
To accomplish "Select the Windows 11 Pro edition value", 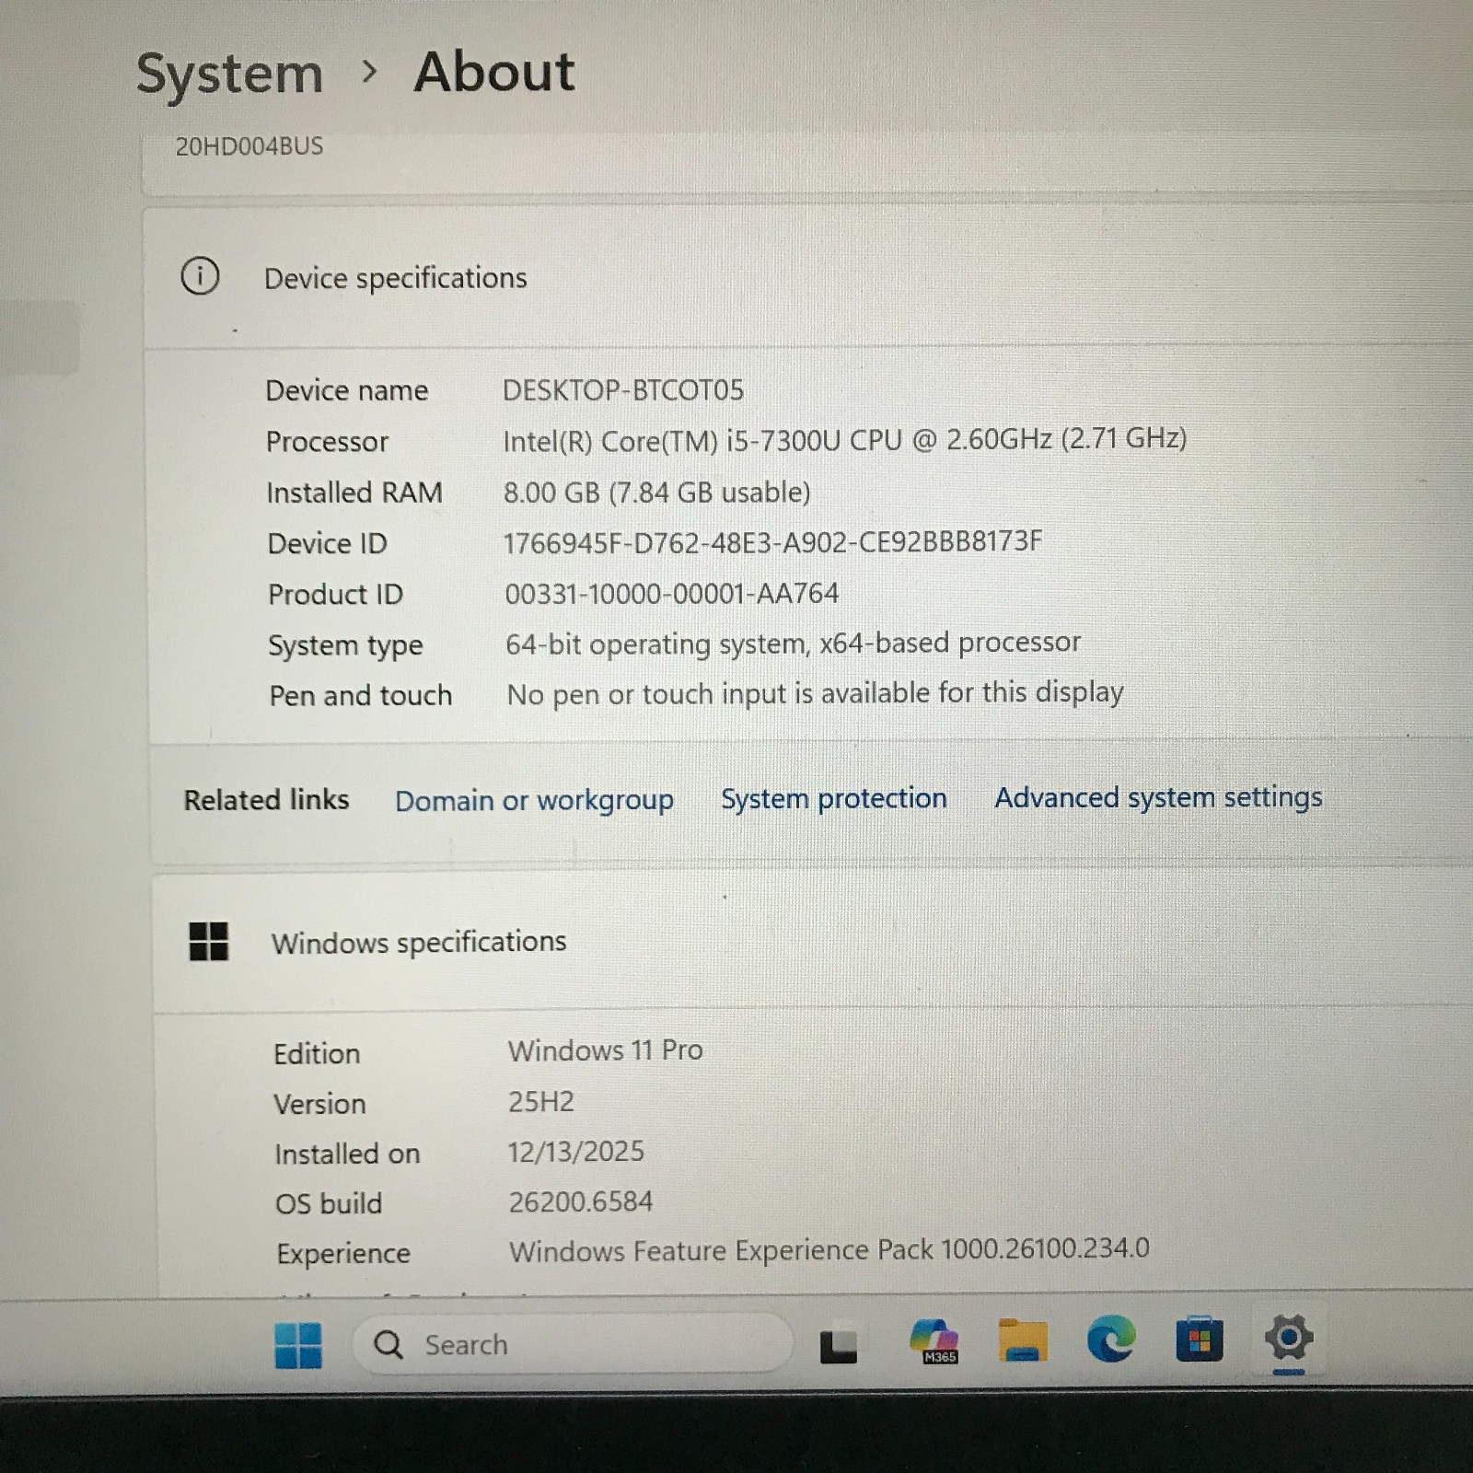I will [605, 1050].
